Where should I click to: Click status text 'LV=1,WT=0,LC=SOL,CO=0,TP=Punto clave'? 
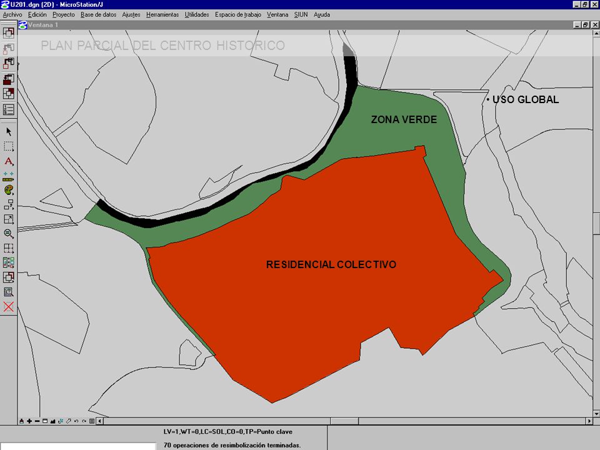(x=228, y=432)
